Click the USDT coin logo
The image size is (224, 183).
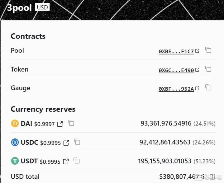(15, 161)
